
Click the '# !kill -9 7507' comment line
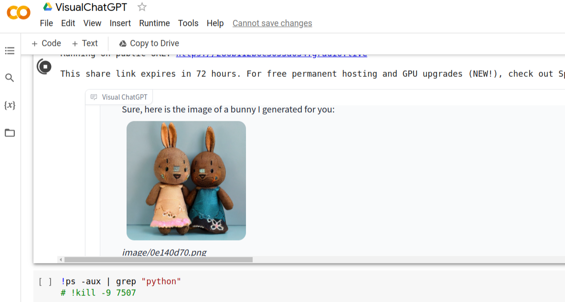(x=98, y=292)
